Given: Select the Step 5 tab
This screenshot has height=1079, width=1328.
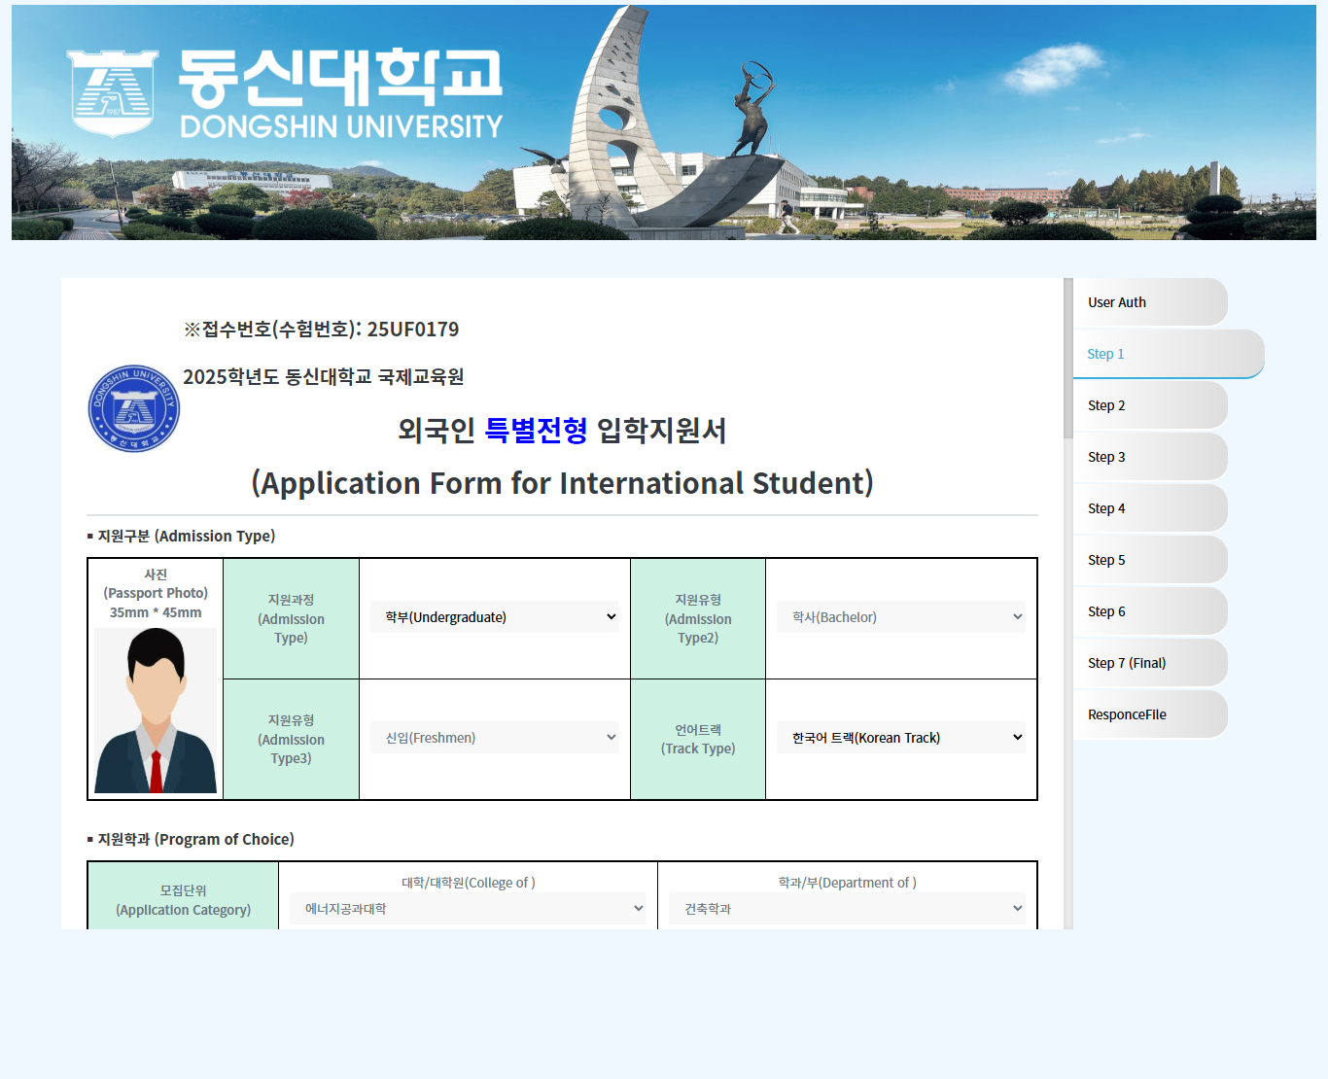Looking at the screenshot, I should click(x=1149, y=560).
